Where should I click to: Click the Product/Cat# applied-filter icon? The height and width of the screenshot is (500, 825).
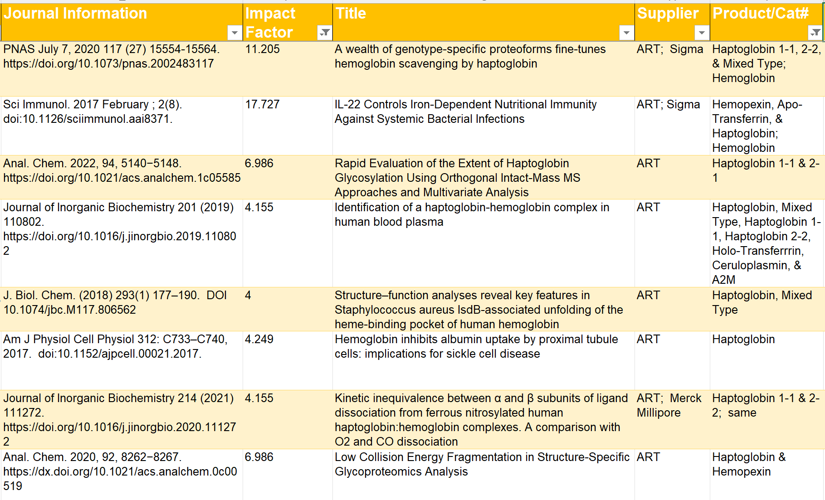point(815,33)
